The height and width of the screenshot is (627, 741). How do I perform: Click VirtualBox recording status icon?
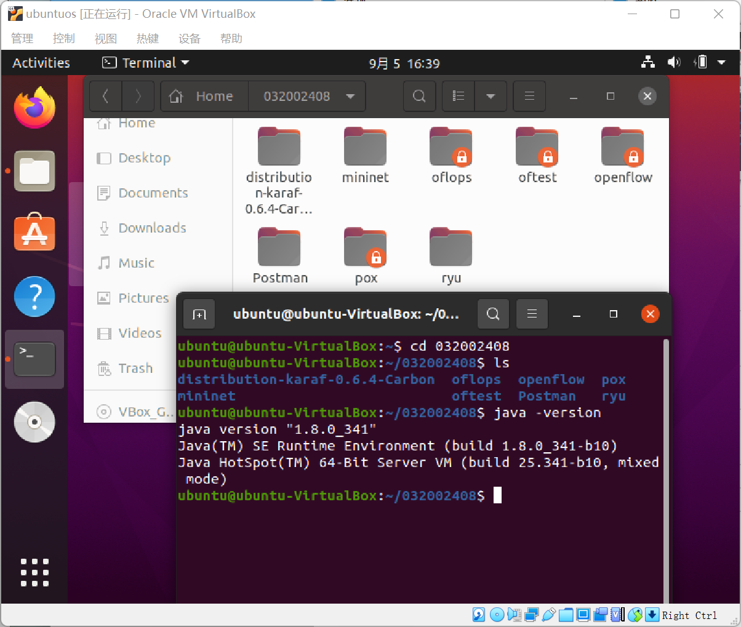coord(601,614)
